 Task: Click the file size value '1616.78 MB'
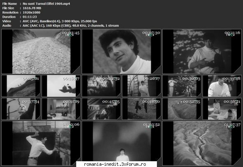click(32, 8)
